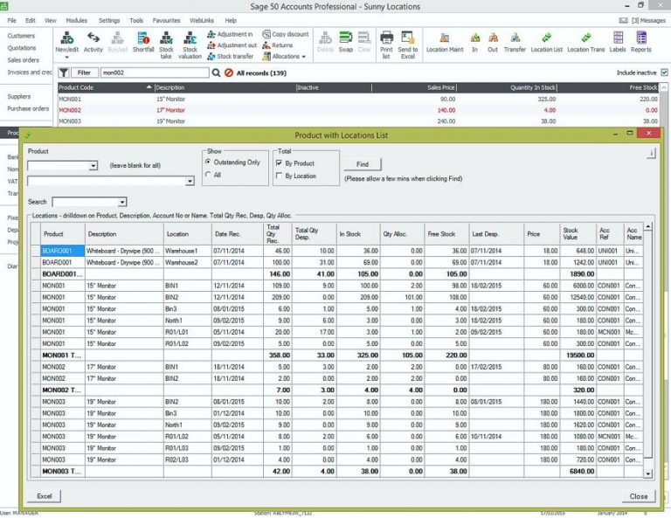671x518 pixels.
Task: Open the WebLinks menu
Action: pyautogui.click(x=202, y=21)
